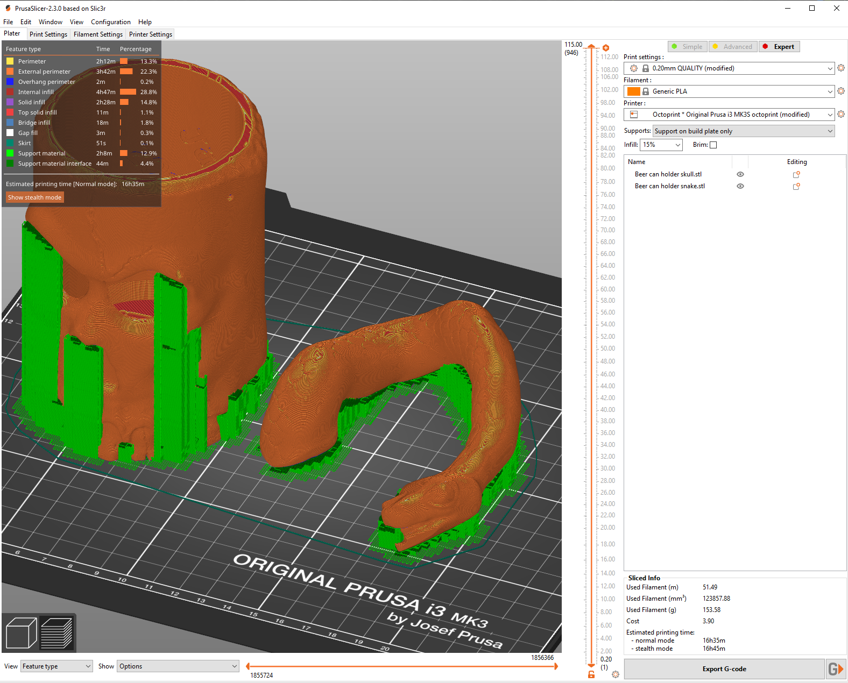This screenshot has height=683, width=848.
Task: Click the blue Overhang perimeter legend square
Action: 10,82
